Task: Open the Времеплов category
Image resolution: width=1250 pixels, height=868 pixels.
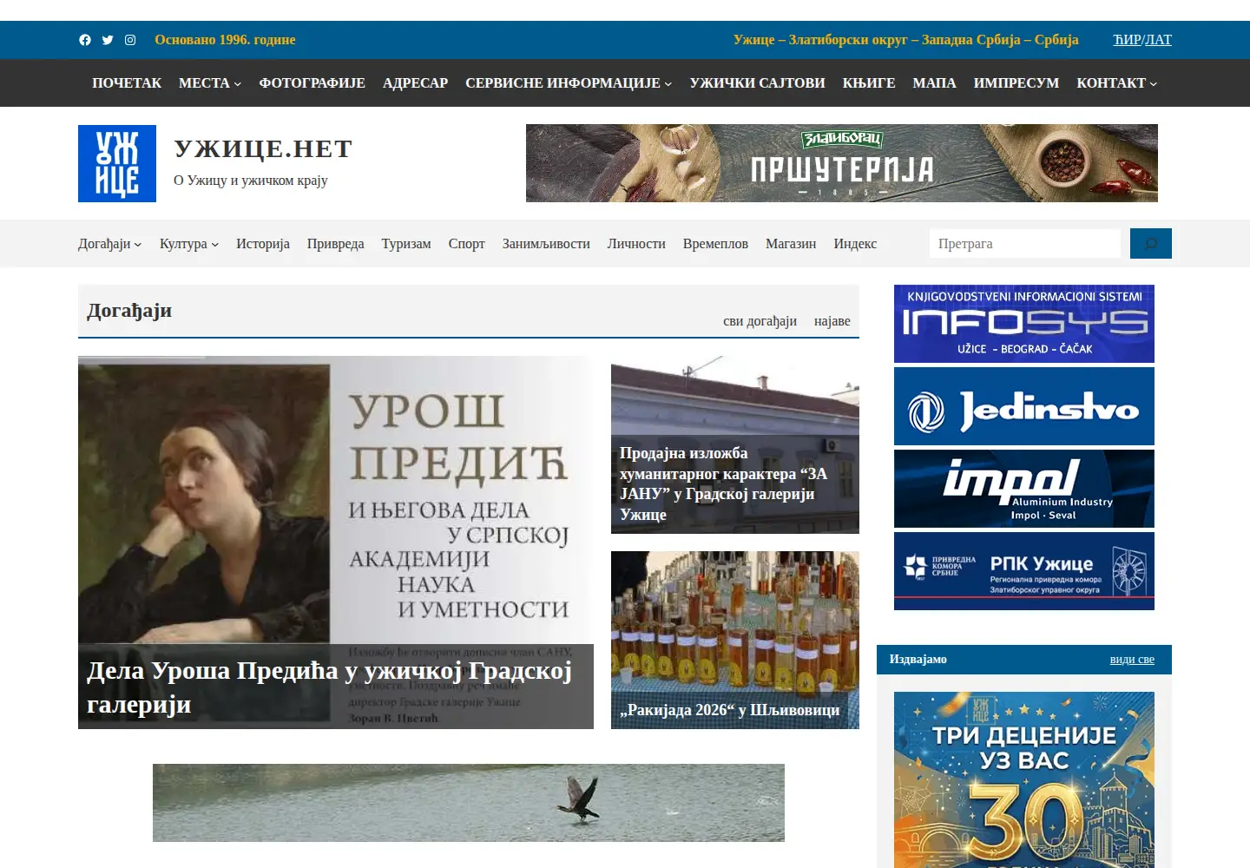Action: click(715, 244)
